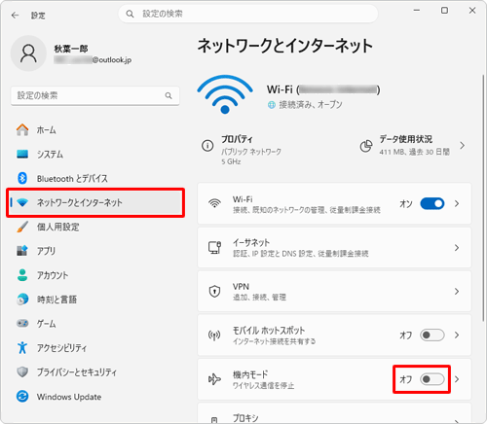
Task: Click the イーサネット monitor icon
Action: click(x=214, y=247)
